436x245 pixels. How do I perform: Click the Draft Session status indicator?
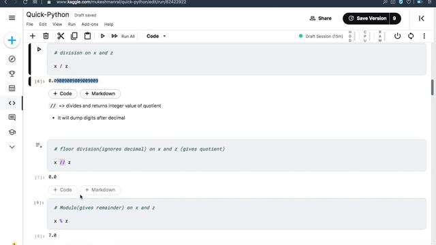click(x=321, y=36)
